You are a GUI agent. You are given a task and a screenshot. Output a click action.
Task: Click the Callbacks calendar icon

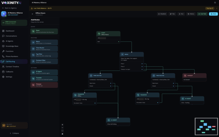point(3,72)
